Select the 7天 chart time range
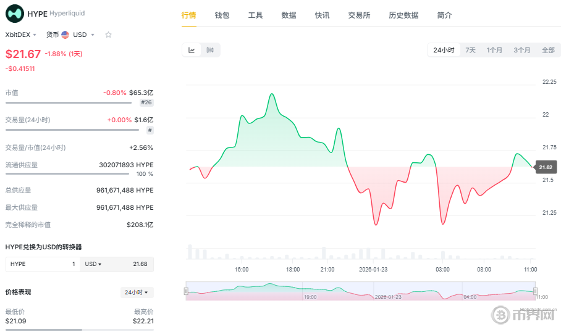The width and height of the screenshot is (561, 332). [x=470, y=50]
